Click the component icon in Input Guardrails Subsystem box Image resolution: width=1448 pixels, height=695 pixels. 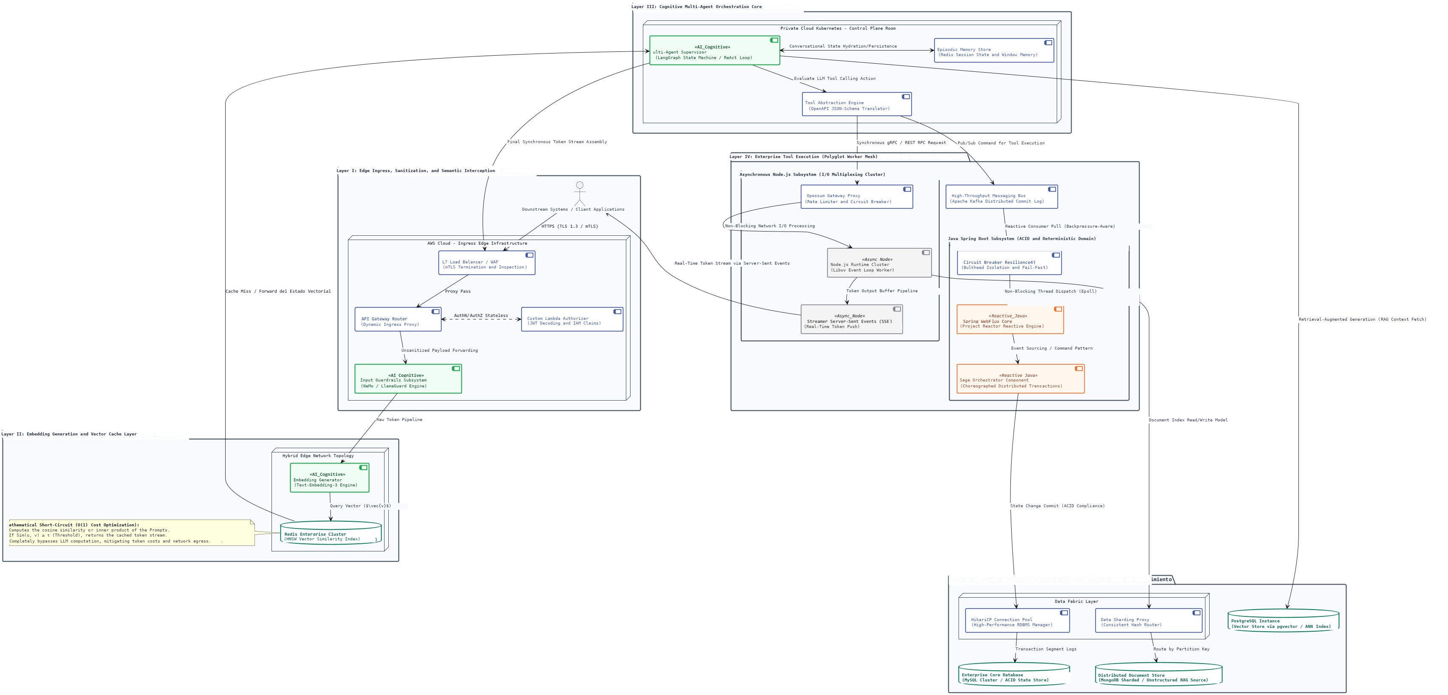tap(456, 369)
